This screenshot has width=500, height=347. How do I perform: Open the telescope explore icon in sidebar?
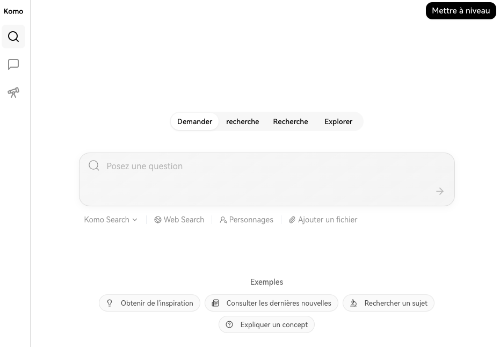click(x=13, y=92)
